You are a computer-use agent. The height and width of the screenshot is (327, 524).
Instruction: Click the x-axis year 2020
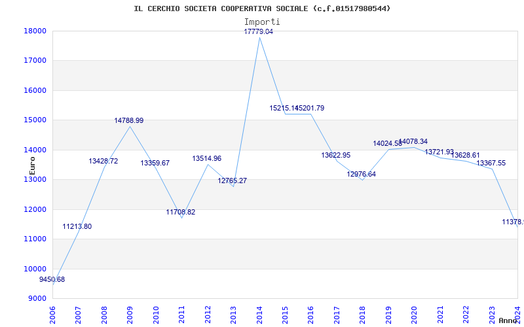[x=415, y=315]
